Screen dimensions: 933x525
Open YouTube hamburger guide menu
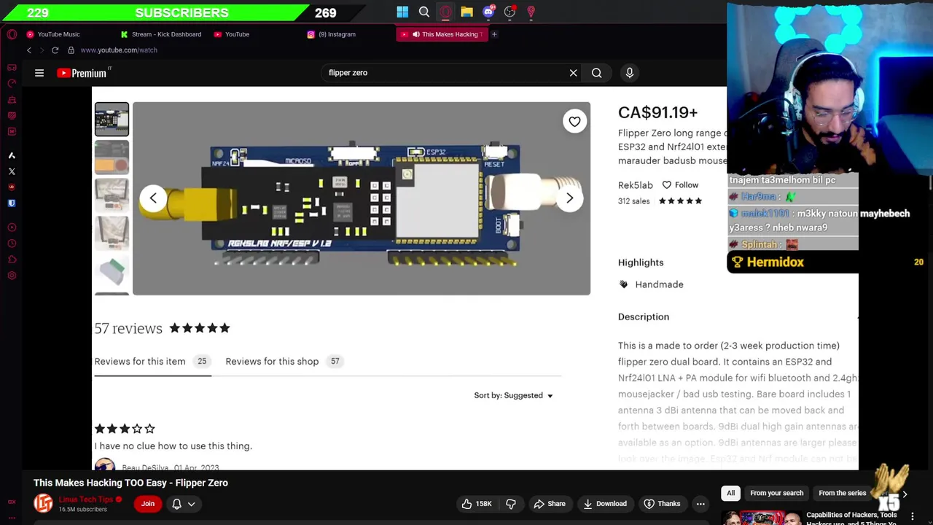(x=39, y=73)
